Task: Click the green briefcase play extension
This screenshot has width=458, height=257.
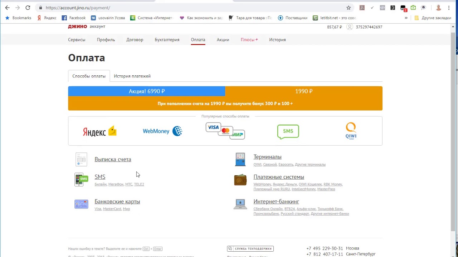Action: pos(413,7)
